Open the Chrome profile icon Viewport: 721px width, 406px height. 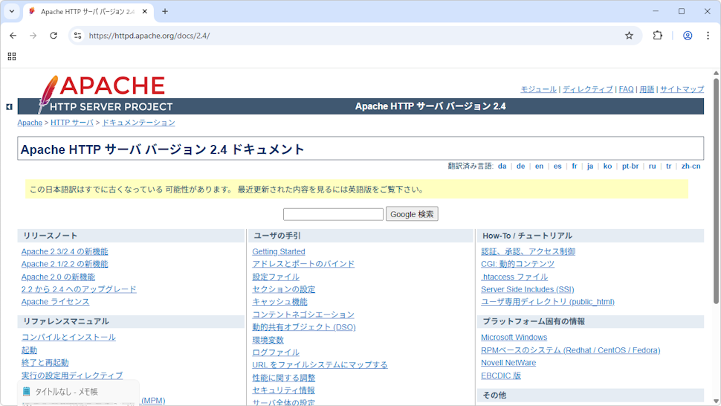[688, 36]
